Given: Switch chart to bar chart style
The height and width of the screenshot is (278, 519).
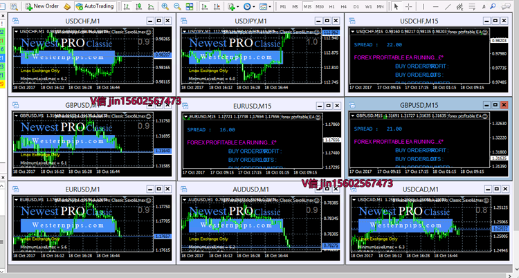Looking at the screenshot, I should (127, 6).
